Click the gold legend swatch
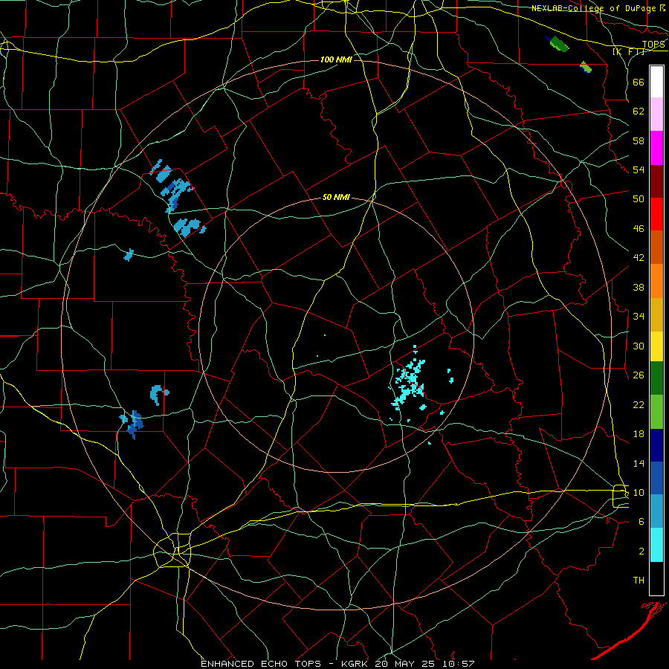This screenshot has height=669, width=669. (656, 314)
